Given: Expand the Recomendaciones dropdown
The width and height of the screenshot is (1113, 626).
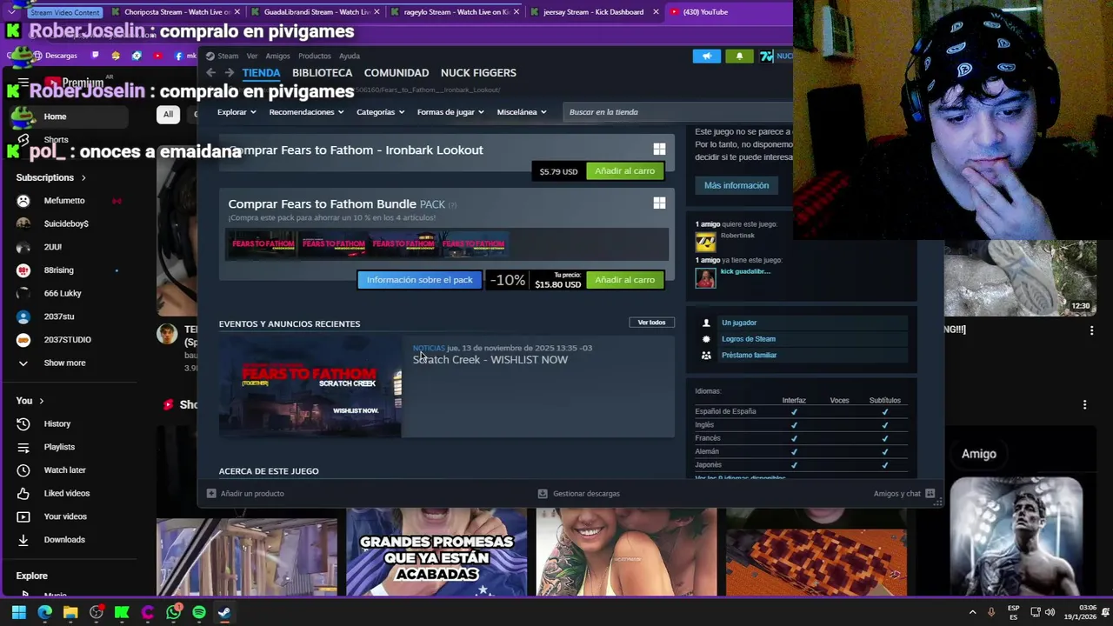Looking at the screenshot, I should point(306,112).
